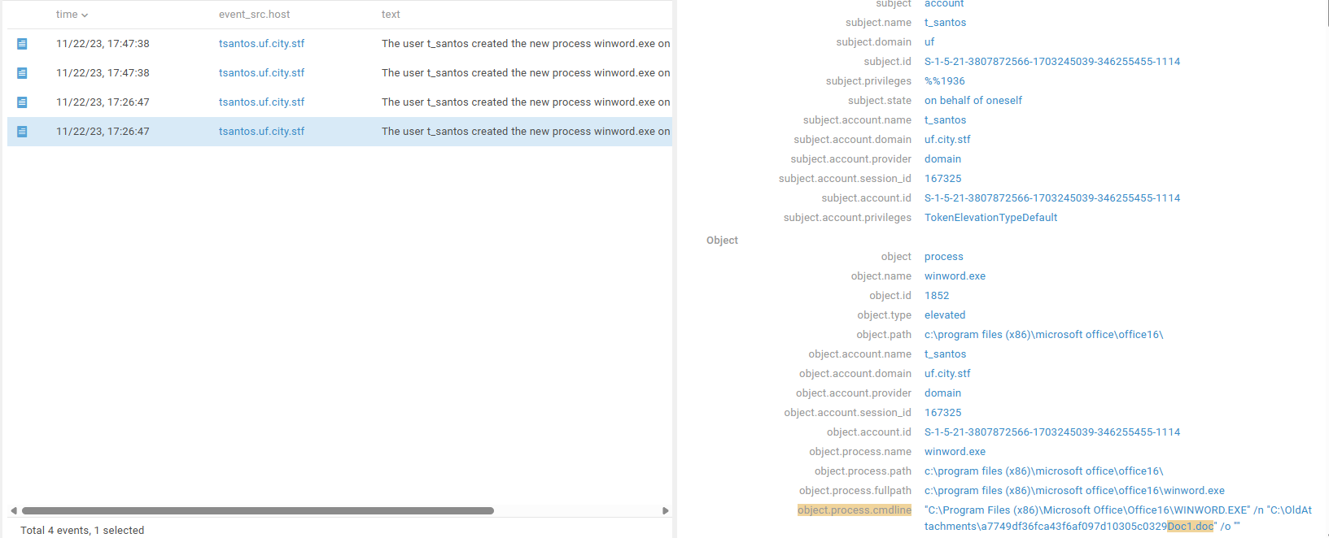
Task: Toggle sort arrow beside the time column
Action: [85, 15]
